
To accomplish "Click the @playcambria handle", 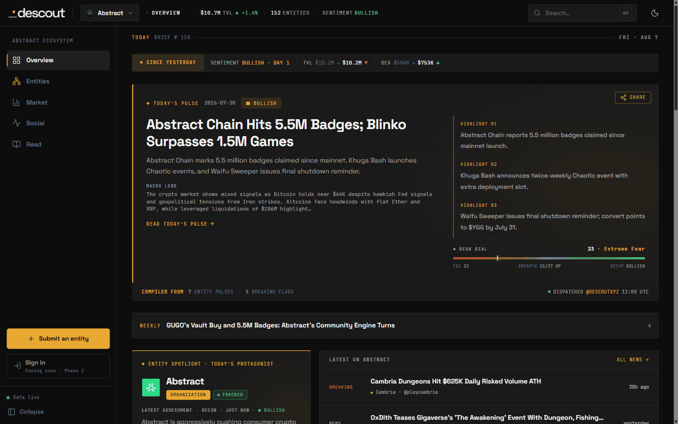I will [x=420, y=392].
